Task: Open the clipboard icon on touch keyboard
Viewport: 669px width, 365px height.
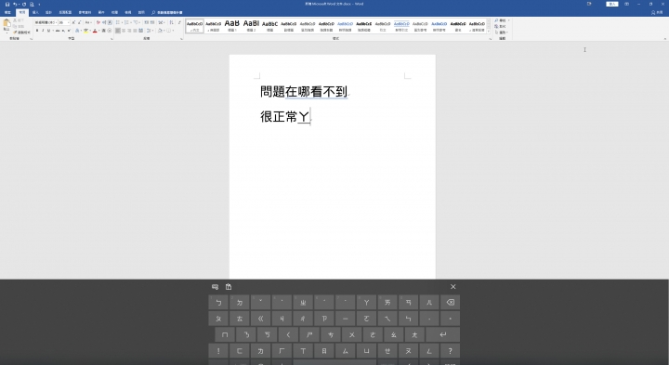Action: coord(229,287)
